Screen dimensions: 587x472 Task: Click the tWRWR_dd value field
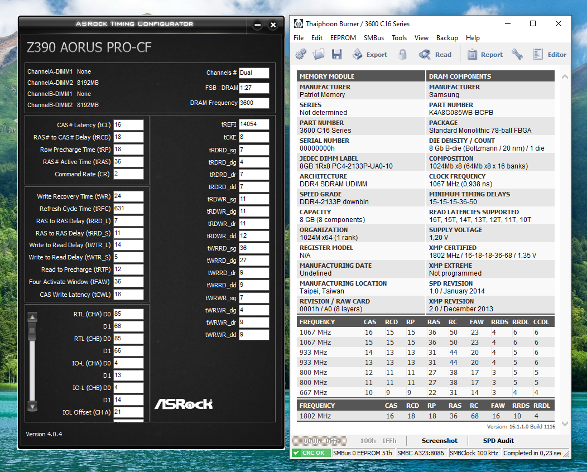pyautogui.click(x=254, y=335)
